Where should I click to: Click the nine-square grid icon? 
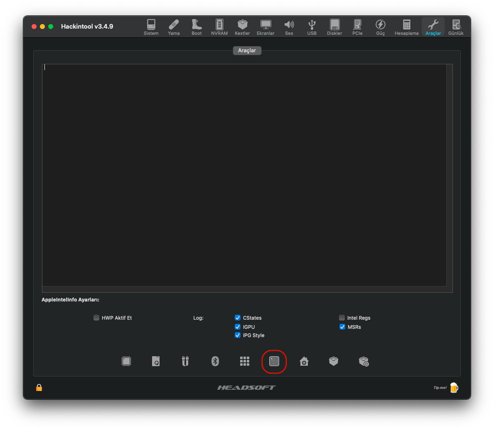245,361
